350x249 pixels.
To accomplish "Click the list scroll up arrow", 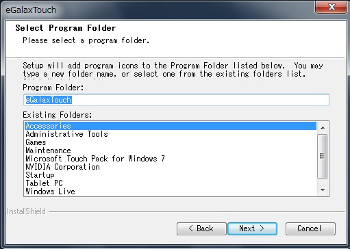I will (323, 128).
